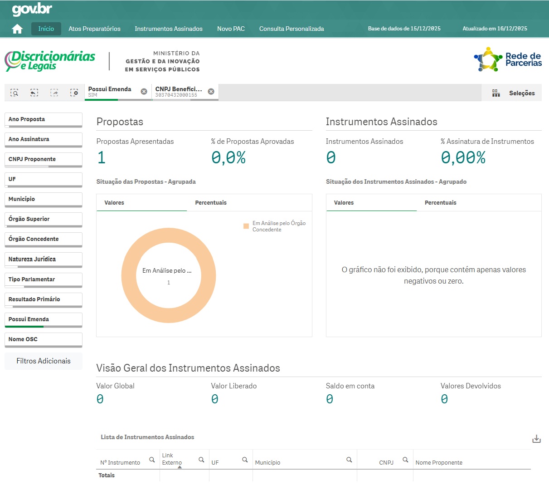Image resolution: width=549 pixels, height=495 pixels.
Task: Go to Atos Preparatórios menu
Action: point(94,29)
